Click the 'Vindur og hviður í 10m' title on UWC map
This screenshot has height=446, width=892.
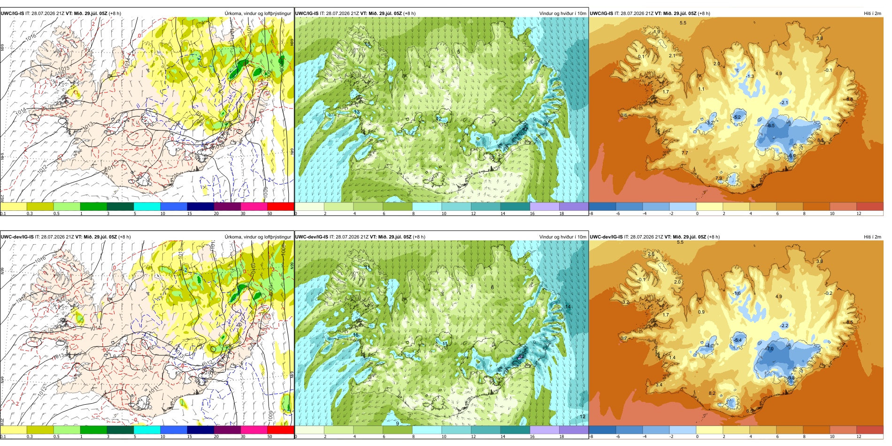[x=562, y=13]
